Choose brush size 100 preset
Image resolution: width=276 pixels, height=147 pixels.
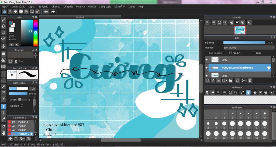(x=208, y=135)
